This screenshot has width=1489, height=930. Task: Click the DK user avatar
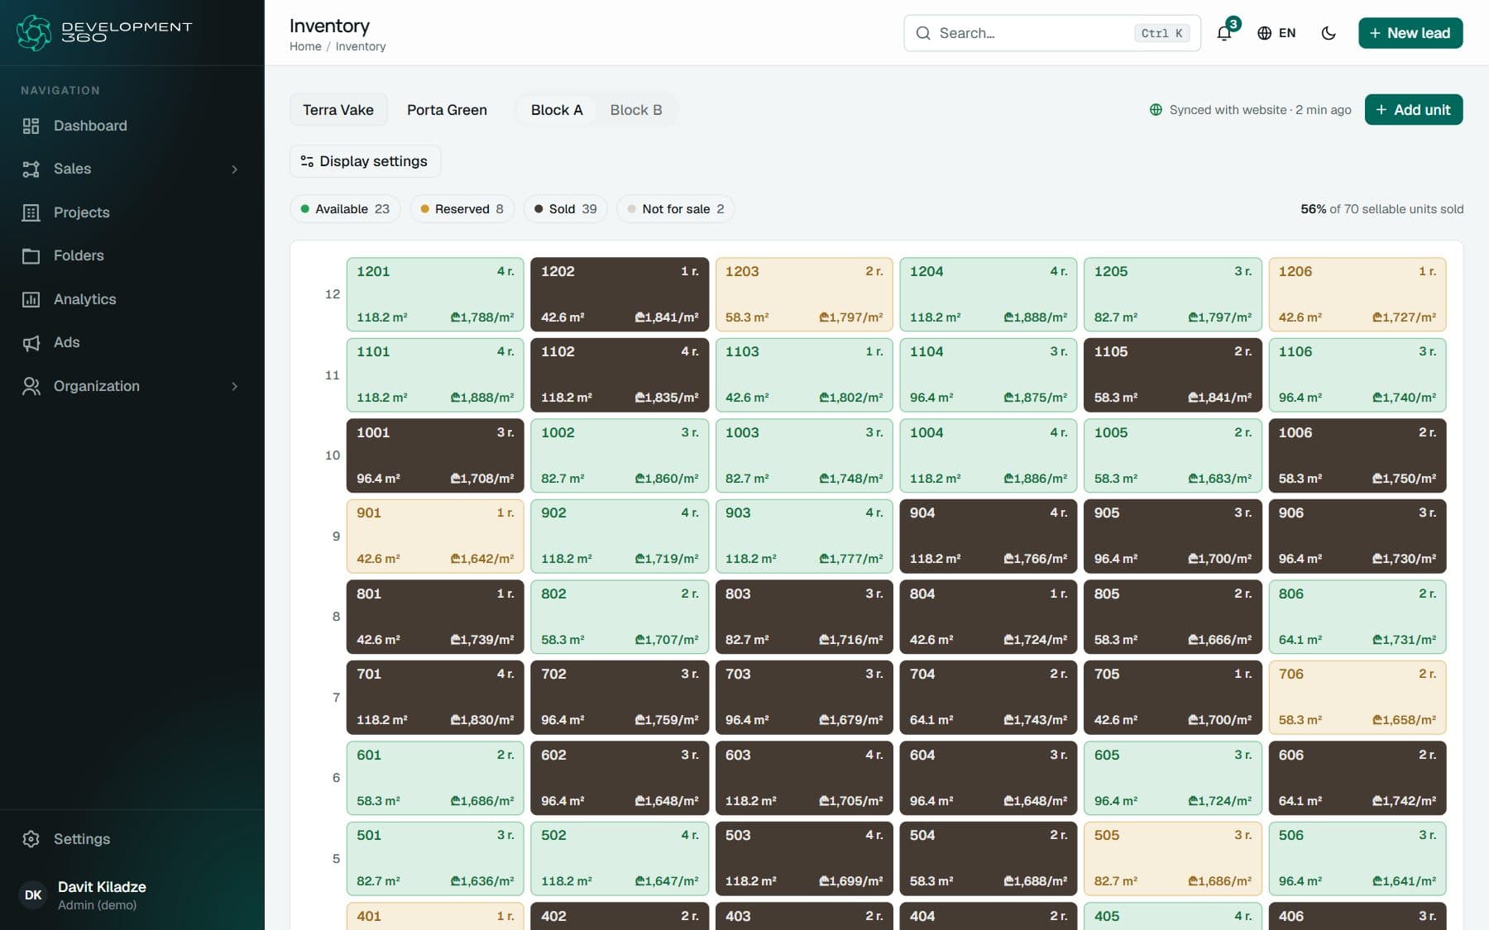coord(33,895)
